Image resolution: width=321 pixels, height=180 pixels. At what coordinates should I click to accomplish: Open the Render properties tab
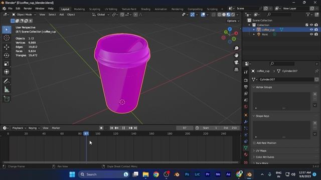246,80
